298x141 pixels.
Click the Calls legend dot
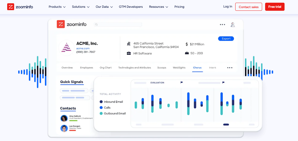(x=101, y=108)
